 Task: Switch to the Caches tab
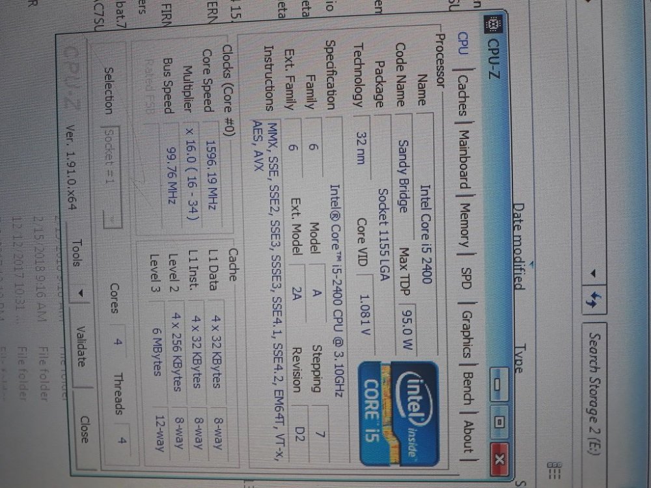[x=461, y=96]
